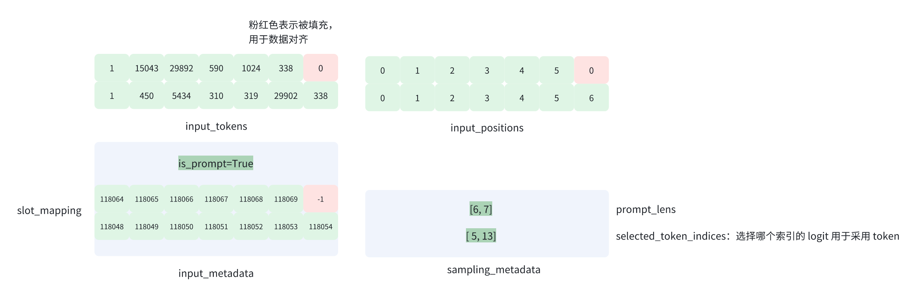This screenshot has width=917, height=297.
Task: Click slot mapping cell 118069
Action: (x=286, y=199)
